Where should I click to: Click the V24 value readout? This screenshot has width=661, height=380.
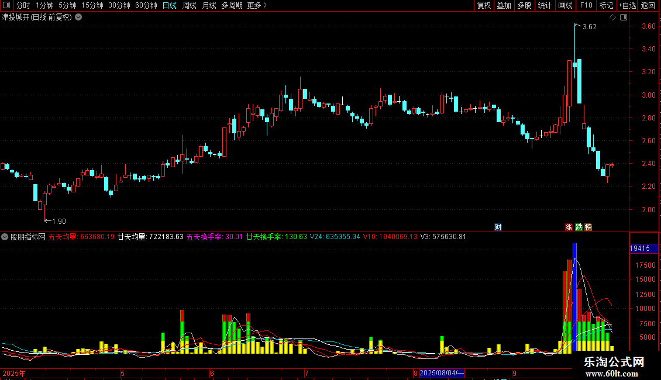point(335,237)
